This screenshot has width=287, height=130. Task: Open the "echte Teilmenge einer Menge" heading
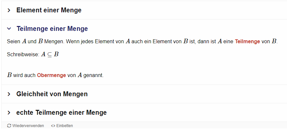pyautogui.click(x=61, y=113)
